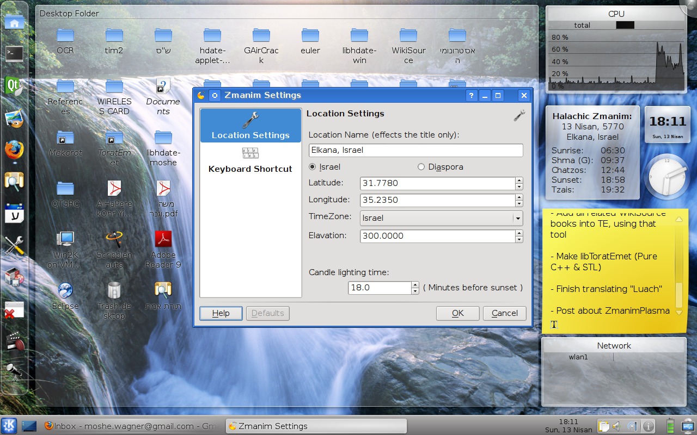Click the Location Name text field
Screen dimensions: 697x435
pyautogui.click(x=415, y=150)
